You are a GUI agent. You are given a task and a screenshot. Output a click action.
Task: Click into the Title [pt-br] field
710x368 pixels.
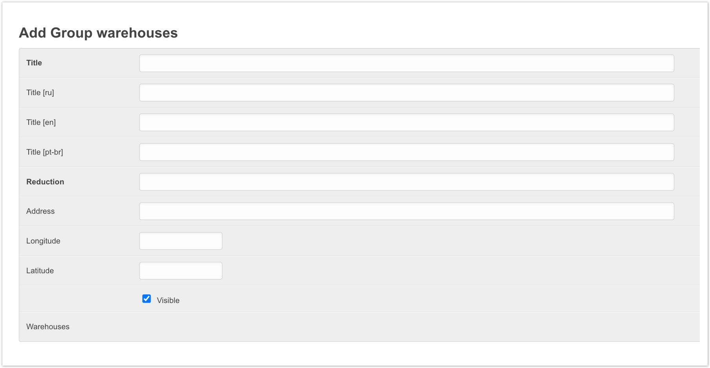[x=406, y=152]
